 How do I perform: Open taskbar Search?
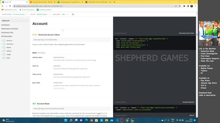pos(71,120)
